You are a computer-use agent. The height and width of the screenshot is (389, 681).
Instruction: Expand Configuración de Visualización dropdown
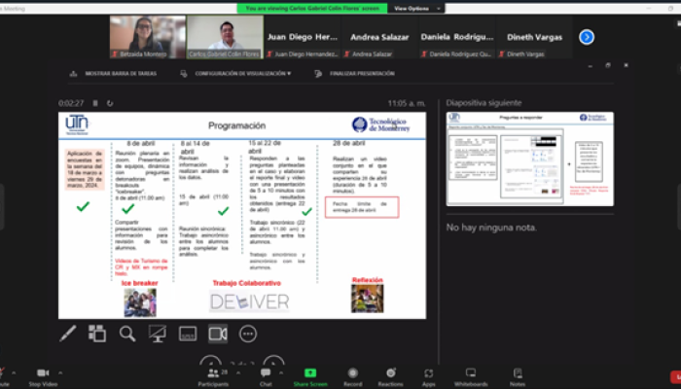242,73
